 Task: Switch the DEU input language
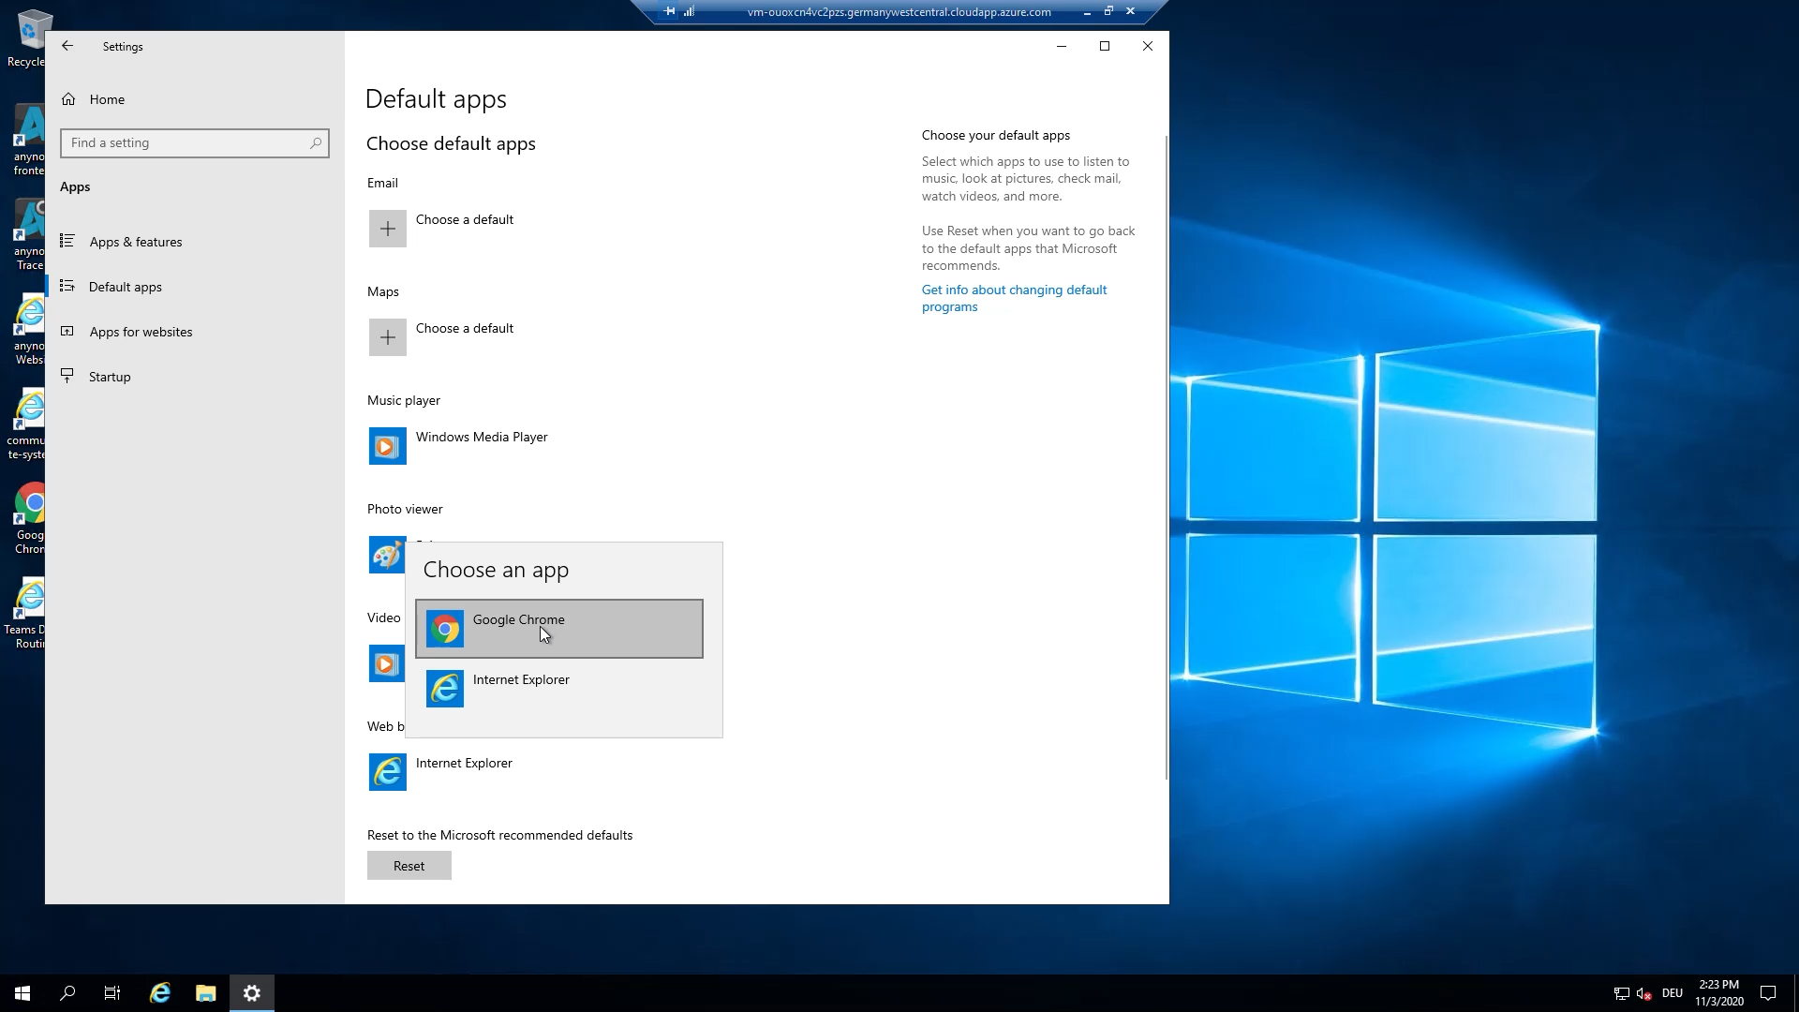[x=1673, y=993]
